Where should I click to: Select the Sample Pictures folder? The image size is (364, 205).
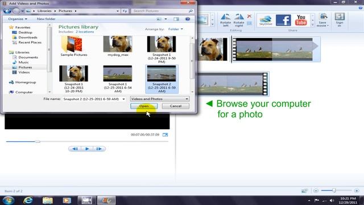[74, 46]
